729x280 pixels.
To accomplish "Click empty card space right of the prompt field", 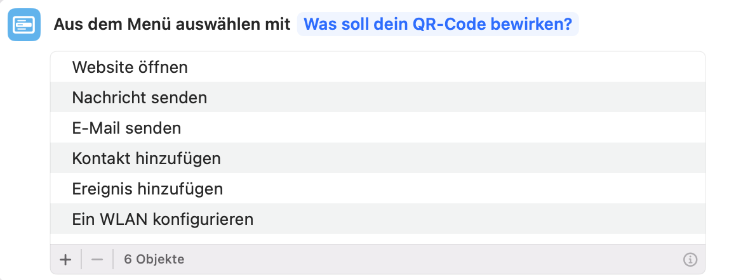I will (x=651, y=24).
